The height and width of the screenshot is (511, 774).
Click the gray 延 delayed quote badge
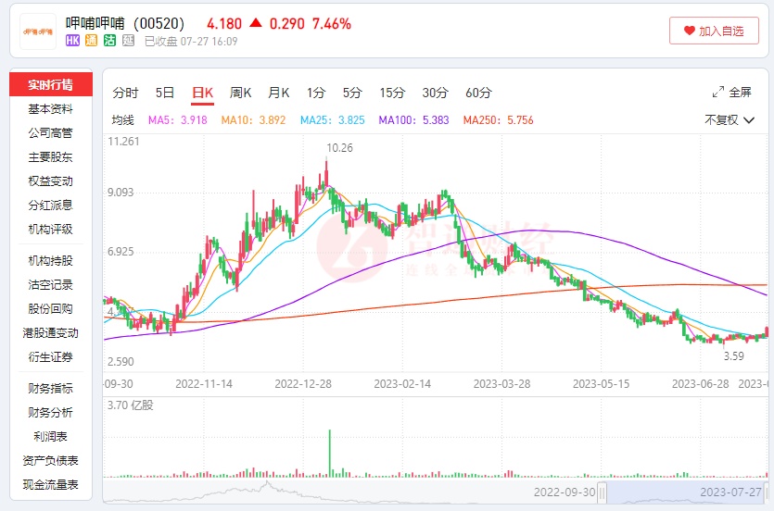pos(128,41)
